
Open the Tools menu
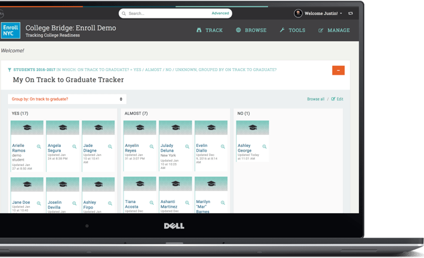pyautogui.click(x=292, y=30)
